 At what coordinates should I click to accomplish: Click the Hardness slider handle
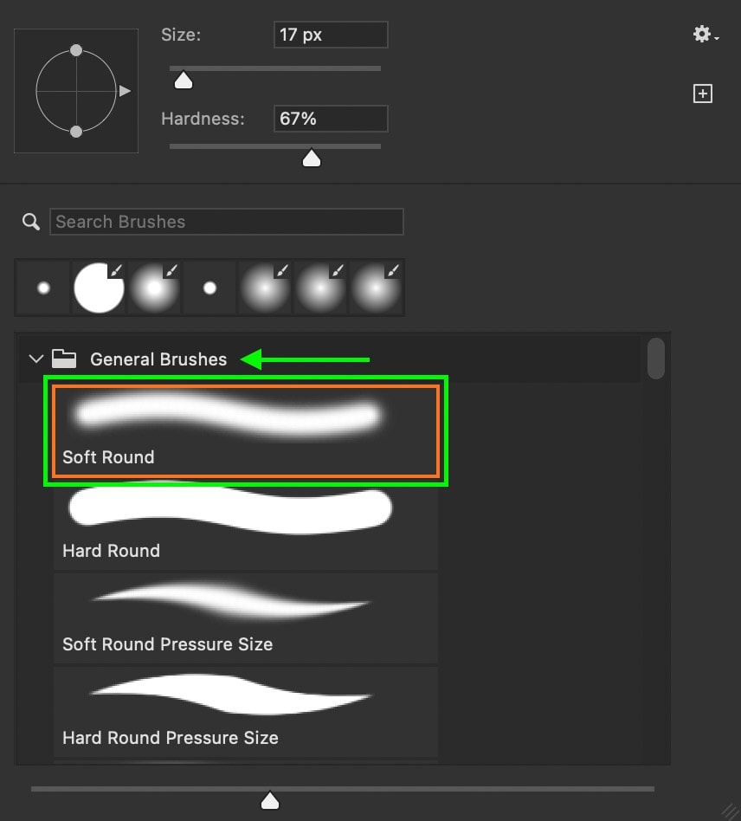click(312, 158)
